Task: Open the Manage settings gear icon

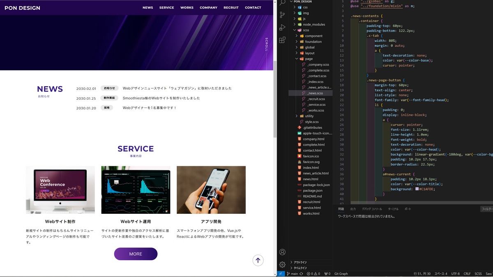Action: click(282, 265)
